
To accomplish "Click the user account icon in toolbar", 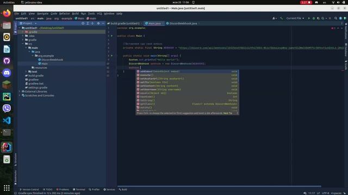I will click(x=274, y=18).
